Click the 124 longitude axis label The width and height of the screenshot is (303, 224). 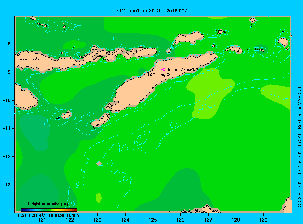[x=125, y=220]
